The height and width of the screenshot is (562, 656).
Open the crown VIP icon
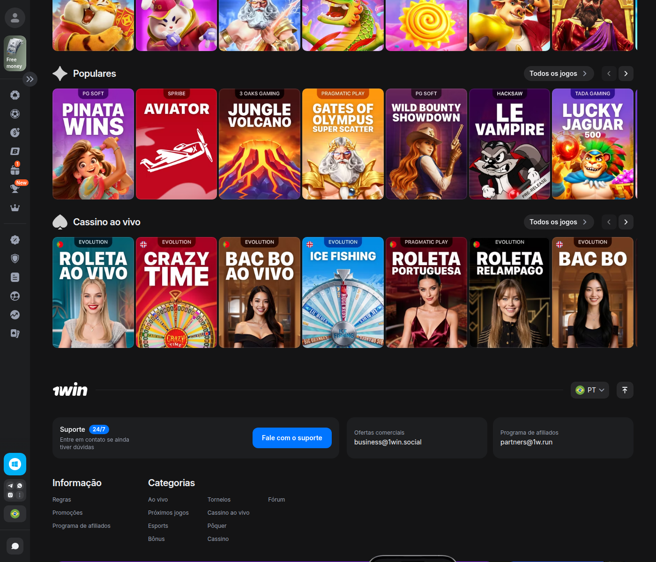15,207
